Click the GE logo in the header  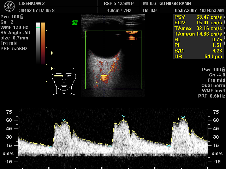(x=10, y=6)
